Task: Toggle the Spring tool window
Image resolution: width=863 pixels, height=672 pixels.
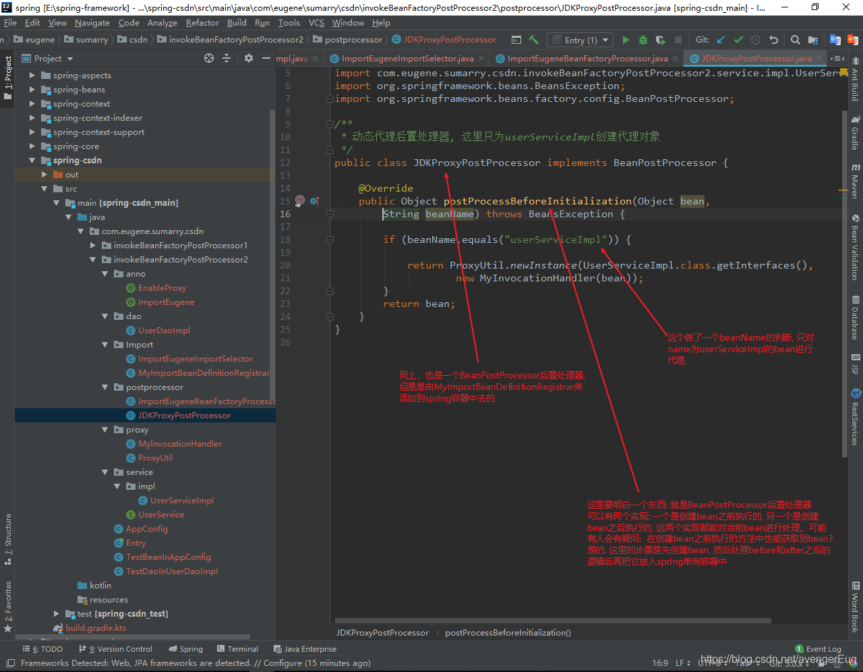Action: click(x=185, y=649)
